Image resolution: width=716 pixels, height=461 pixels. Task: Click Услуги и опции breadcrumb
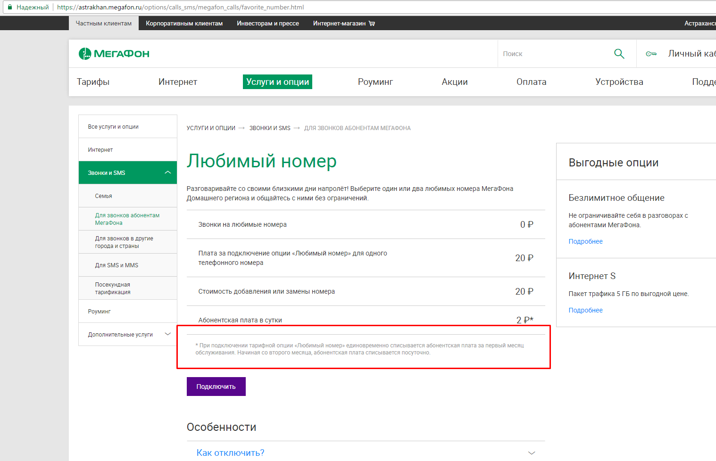click(211, 128)
